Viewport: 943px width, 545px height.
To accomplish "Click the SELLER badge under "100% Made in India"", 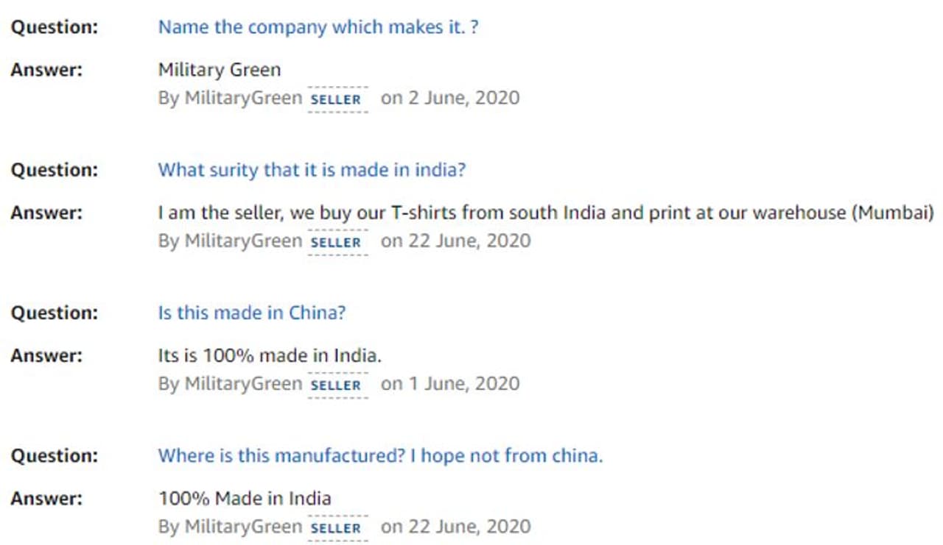I will click(337, 527).
